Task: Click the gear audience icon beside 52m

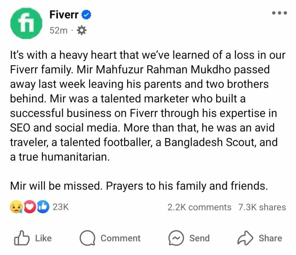Action: tap(82, 30)
